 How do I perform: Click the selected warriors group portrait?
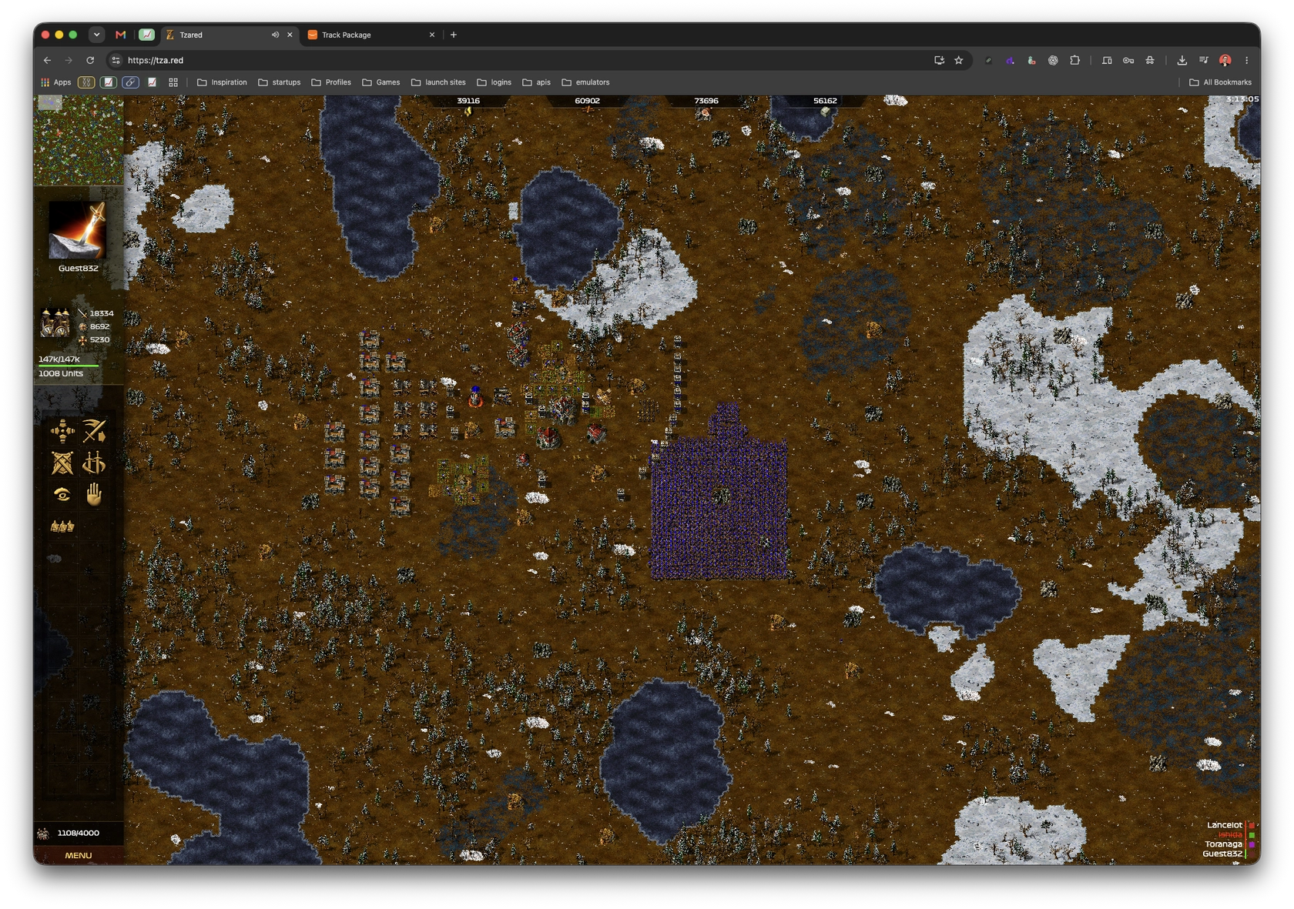55,323
